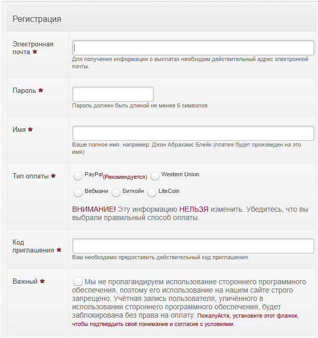
Task: Click the Электронная почта email input field
Action: [193, 47]
